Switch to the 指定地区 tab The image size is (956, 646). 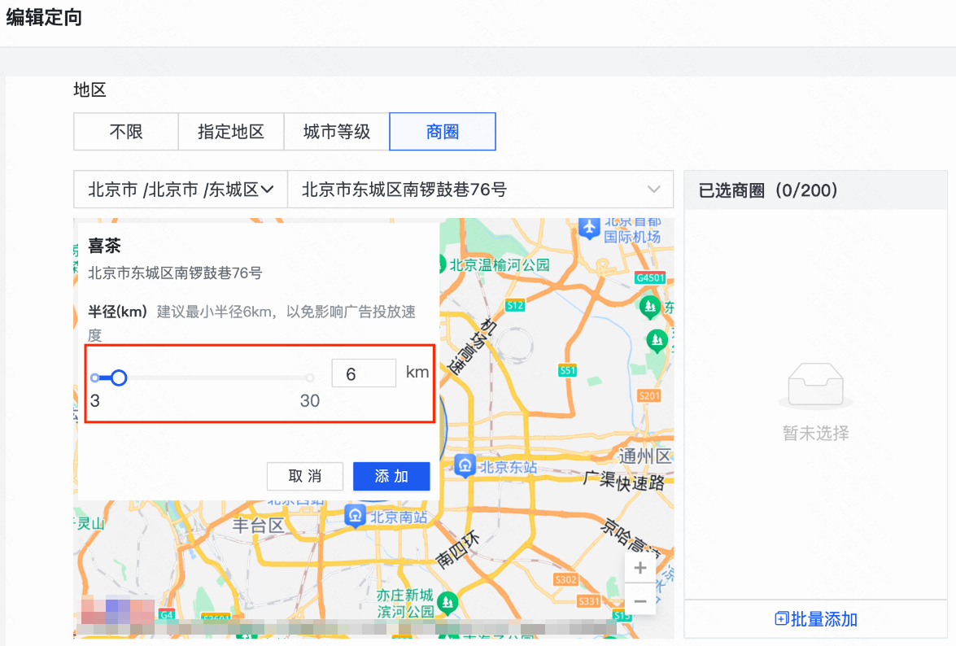coord(230,131)
